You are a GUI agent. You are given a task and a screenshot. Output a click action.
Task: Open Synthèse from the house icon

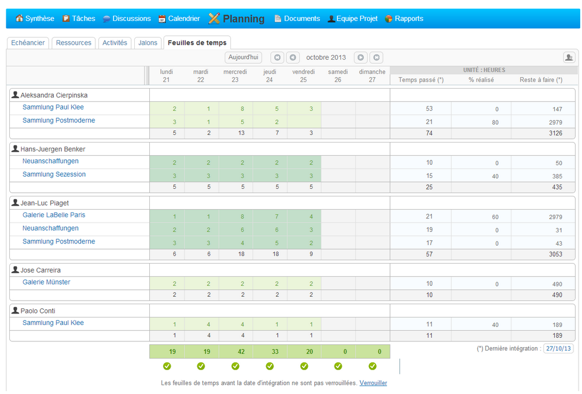20,19
